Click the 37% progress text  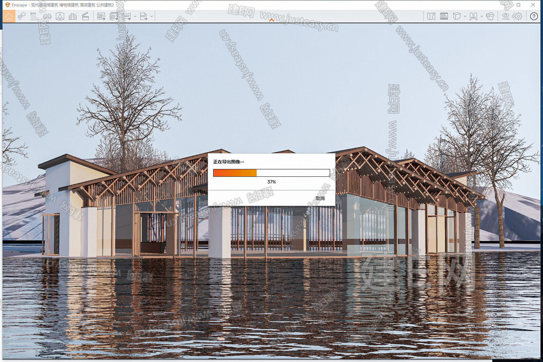coord(271,182)
